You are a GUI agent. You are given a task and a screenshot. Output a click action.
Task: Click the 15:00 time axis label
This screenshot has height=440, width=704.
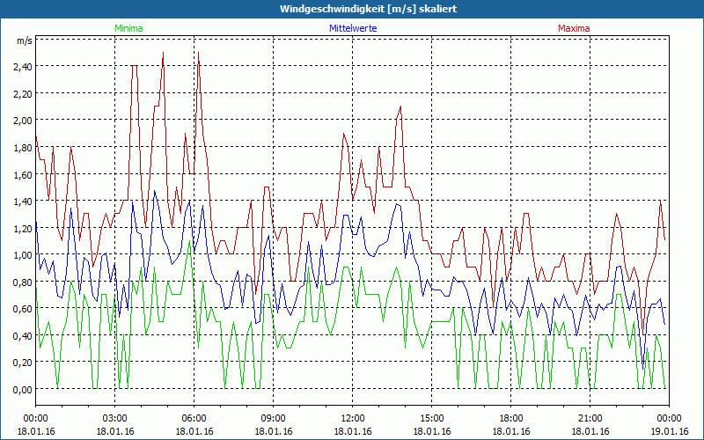pyautogui.click(x=431, y=418)
